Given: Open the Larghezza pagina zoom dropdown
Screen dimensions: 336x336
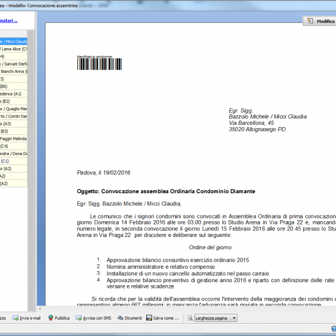Looking at the screenshot, I should tap(216, 318).
